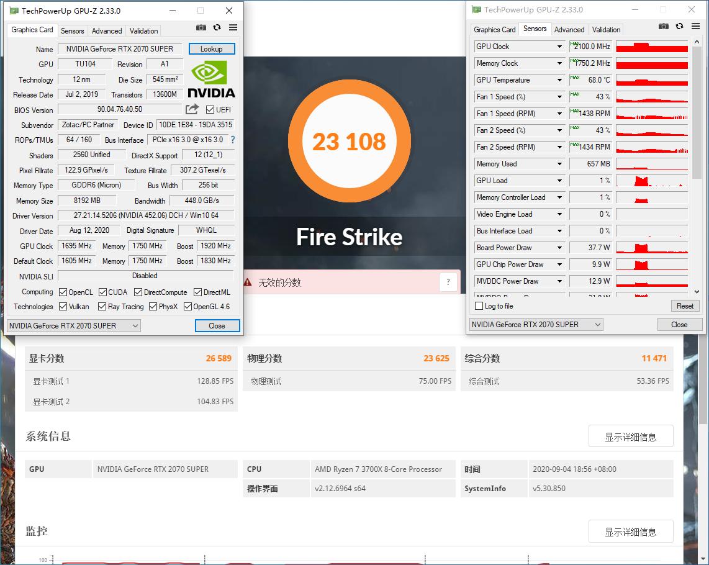The image size is (709, 565).
Task: Expand GPU Clock sensor dropdown
Action: (x=559, y=47)
